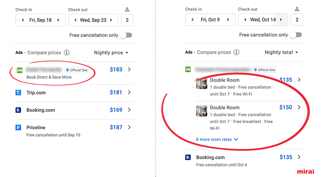Enable Free cancellation only in right panel
Screen dimensions: 331x177
tap(295, 35)
